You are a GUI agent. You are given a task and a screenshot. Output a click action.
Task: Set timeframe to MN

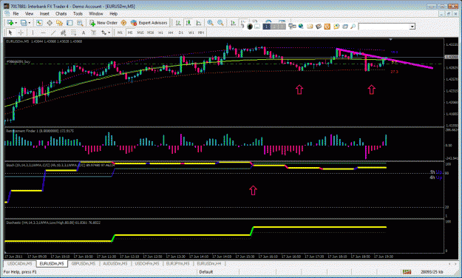tap(201, 33)
